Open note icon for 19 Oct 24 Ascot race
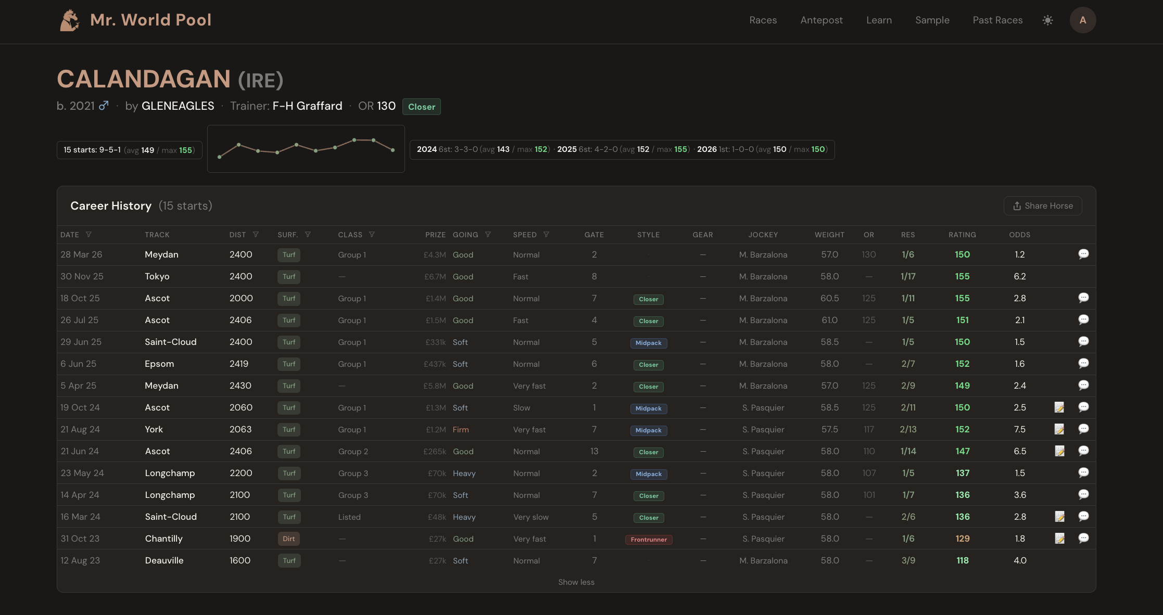This screenshot has width=1163, height=615. coord(1059,407)
